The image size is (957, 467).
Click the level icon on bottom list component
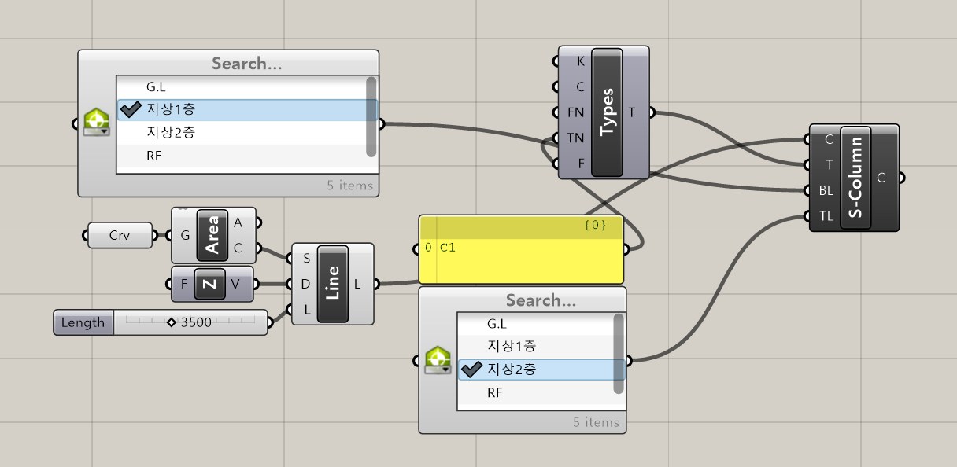click(x=438, y=360)
